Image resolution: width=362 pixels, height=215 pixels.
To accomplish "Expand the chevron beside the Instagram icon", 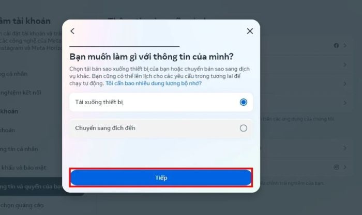I will 345,167.
